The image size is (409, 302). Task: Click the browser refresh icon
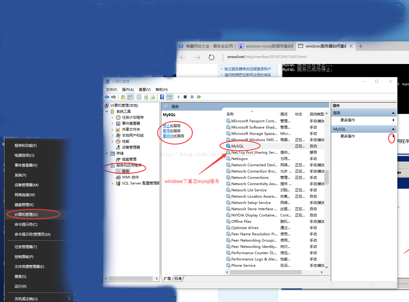212,57
